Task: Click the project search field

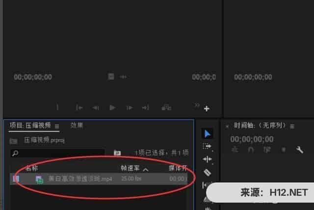Action: (58, 153)
